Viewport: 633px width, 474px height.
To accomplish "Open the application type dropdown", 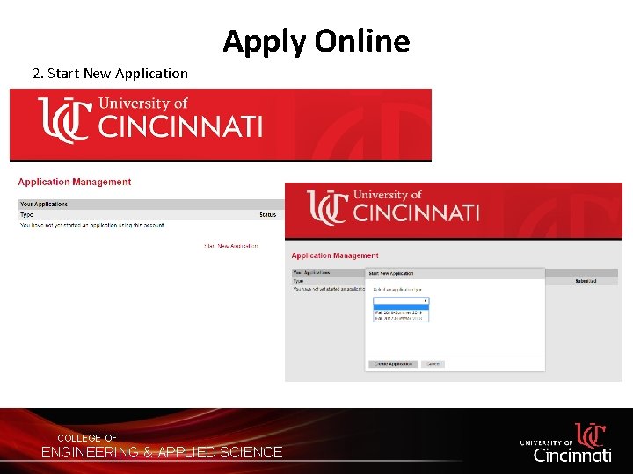I will [401, 301].
